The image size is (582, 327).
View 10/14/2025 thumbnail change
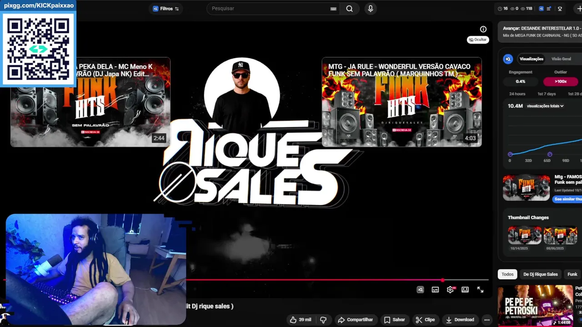click(x=525, y=236)
